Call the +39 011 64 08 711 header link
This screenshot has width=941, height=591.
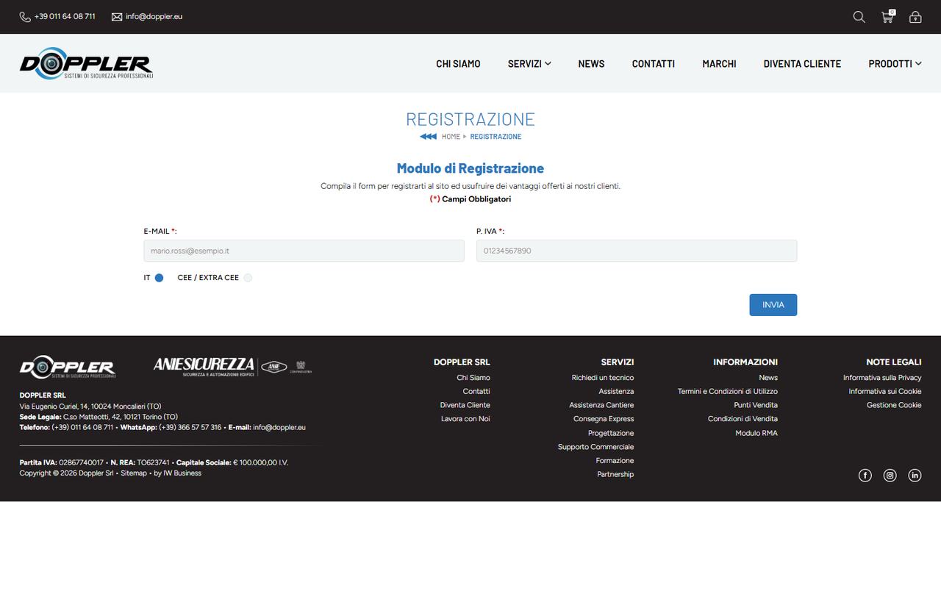click(x=65, y=16)
